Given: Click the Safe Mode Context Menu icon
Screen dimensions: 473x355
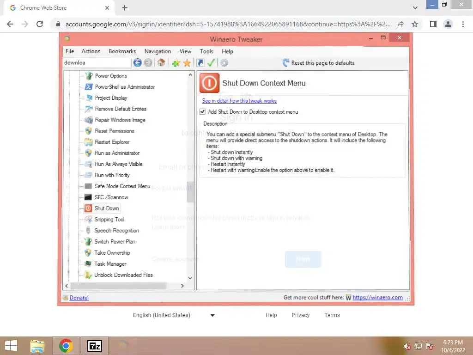Looking at the screenshot, I should [88, 186].
